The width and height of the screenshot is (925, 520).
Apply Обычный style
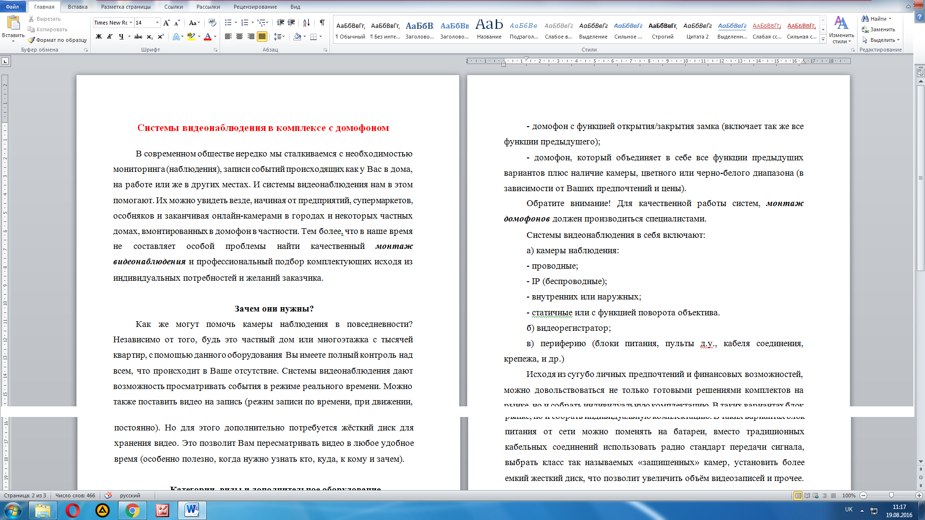pyautogui.click(x=350, y=30)
